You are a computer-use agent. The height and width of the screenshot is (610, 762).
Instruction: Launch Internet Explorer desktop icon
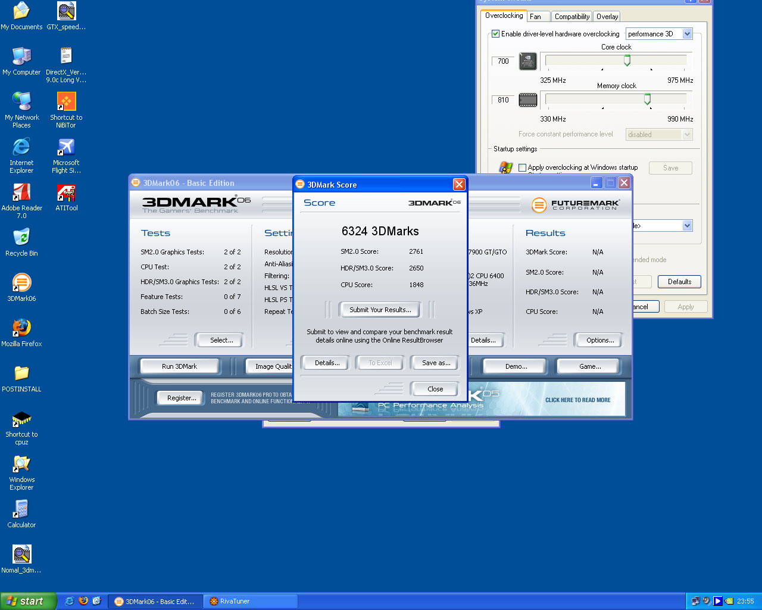coord(21,155)
